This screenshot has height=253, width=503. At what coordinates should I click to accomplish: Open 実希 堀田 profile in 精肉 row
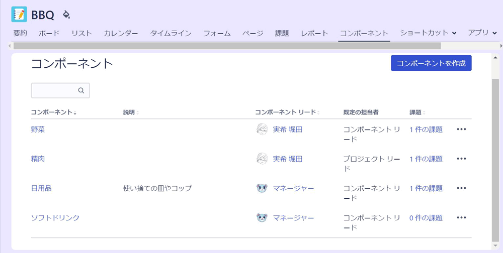pos(287,159)
